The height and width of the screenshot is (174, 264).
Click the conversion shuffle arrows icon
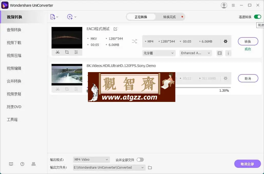[134, 41]
